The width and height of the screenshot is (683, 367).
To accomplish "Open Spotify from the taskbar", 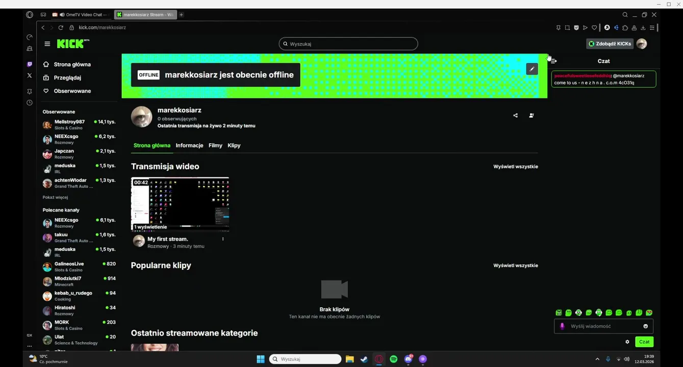I will (x=393, y=359).
